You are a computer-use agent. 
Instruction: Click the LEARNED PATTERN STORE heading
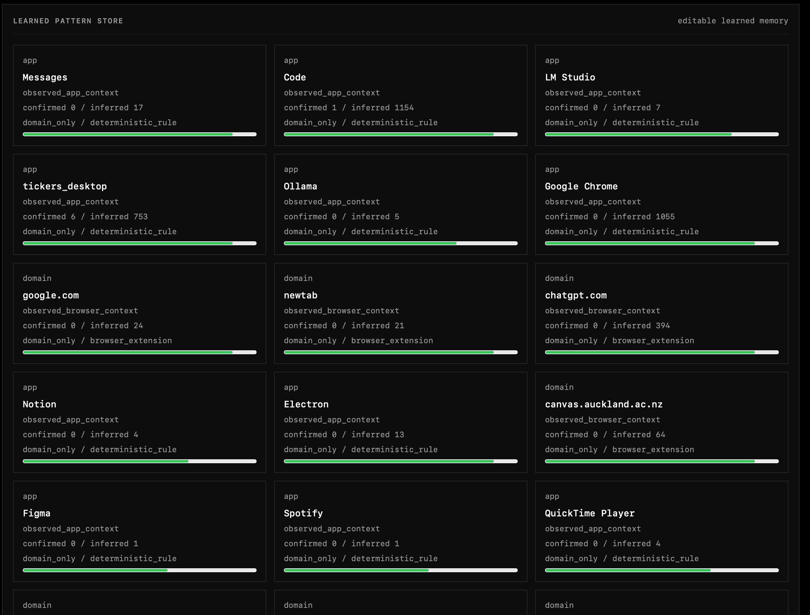click(x=68, y=21)
